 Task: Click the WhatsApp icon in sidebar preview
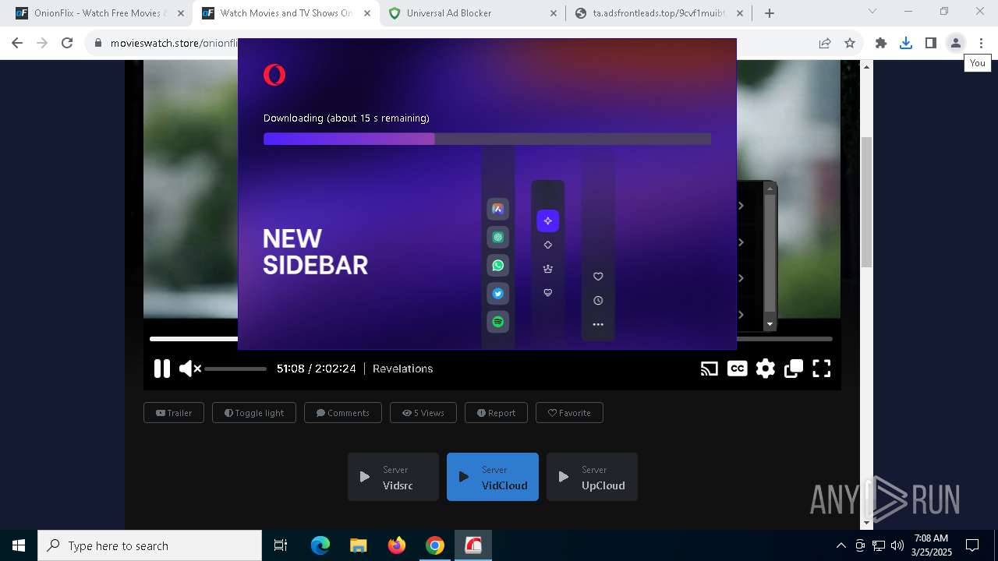click(498, 266)
